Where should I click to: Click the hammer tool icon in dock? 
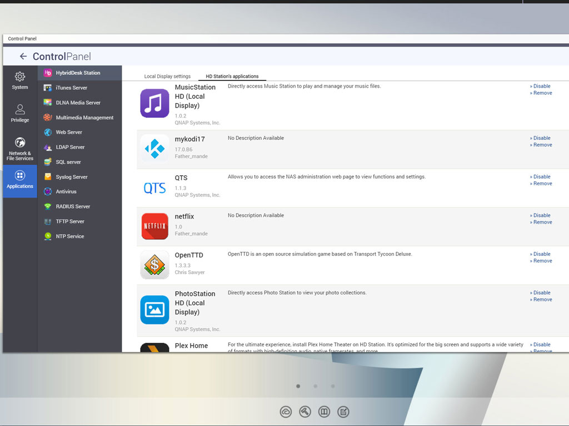point(305,412)
